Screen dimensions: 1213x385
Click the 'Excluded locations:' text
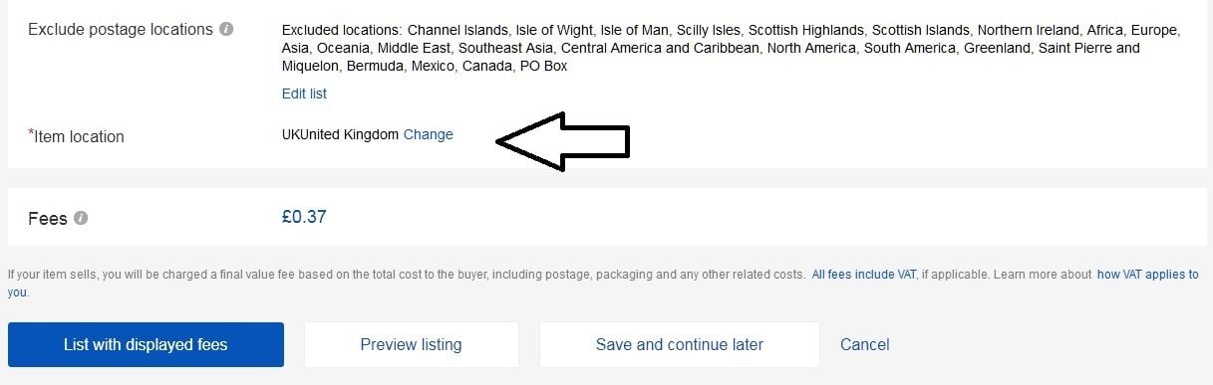(342, 30)
